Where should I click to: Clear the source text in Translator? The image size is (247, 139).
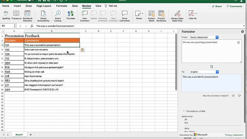[x=239, y=42]
